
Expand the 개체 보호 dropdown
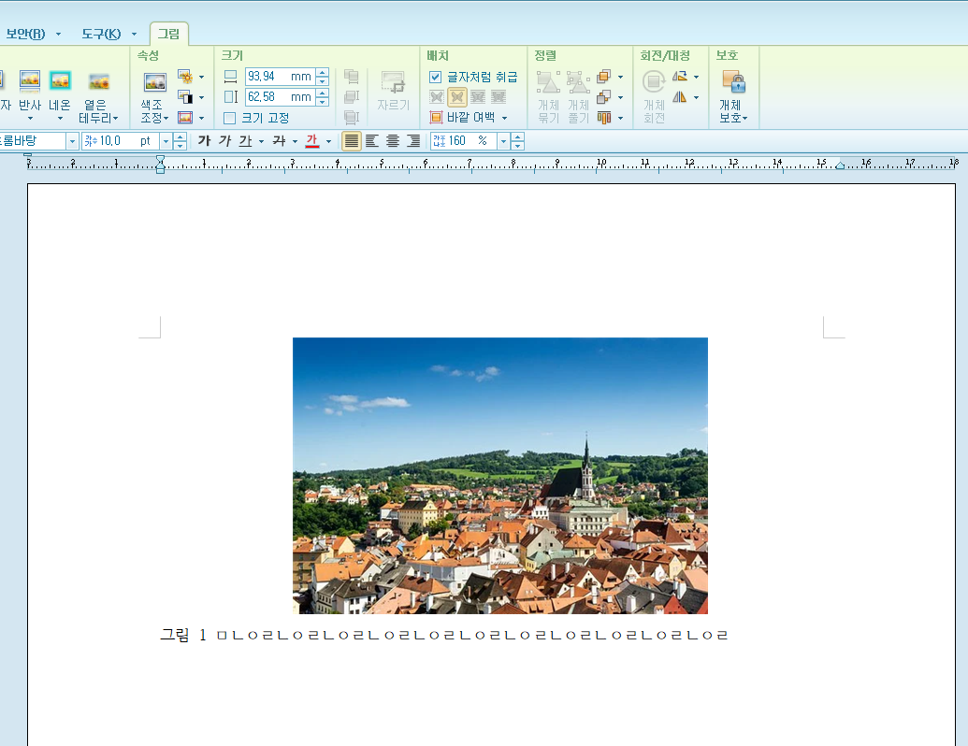pos(745,118)
